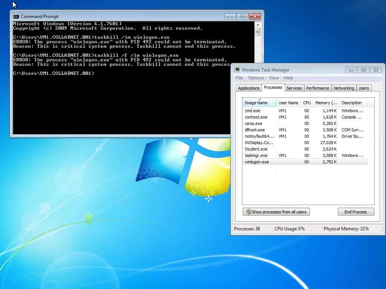
Task: Select the csrss.exe process row
Action: [x=305, y=123]
